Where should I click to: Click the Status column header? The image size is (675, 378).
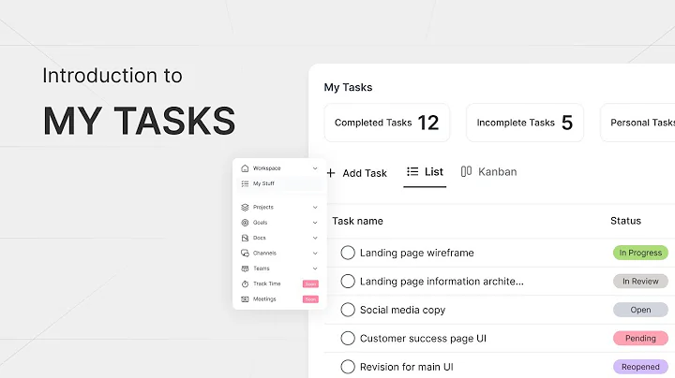[x=625, y=221]
